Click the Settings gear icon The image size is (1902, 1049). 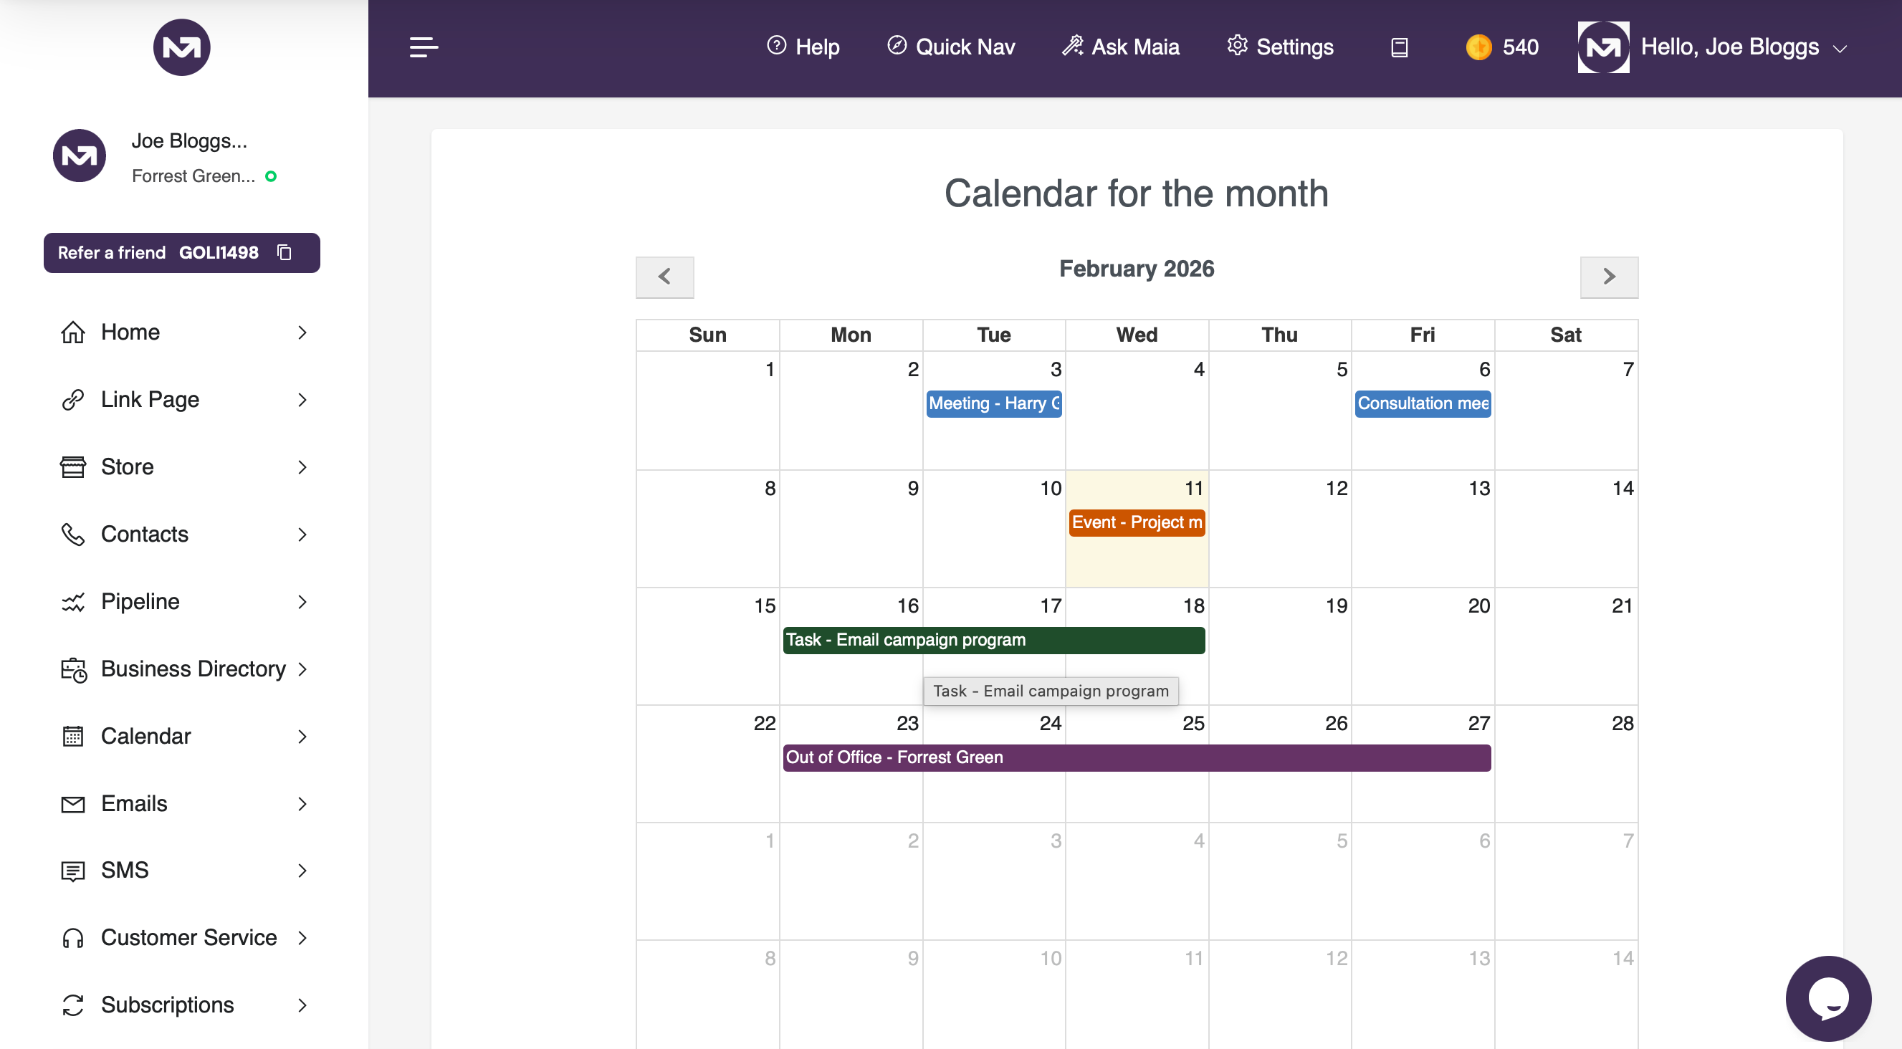click(1238, 46)
